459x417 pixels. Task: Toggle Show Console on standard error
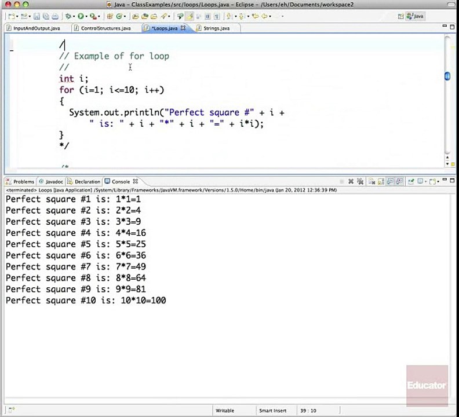click(399, 182)
